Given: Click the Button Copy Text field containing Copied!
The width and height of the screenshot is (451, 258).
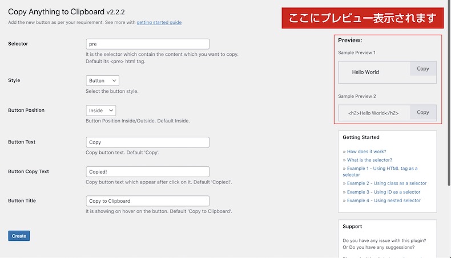Looking at the screenshot, I should (x=147, y=171).
